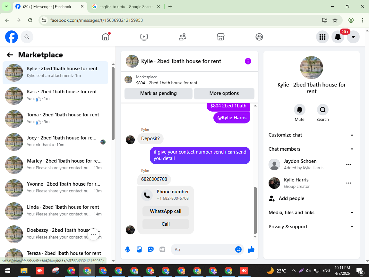Screen dimensions: 369x277
Task: Reload the page
Action: tap(30, 20)
